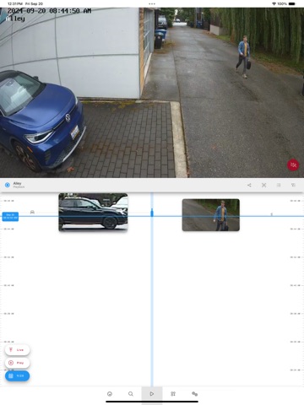304x405 pixels.
Task: Click the video timestamp overlay 2024-09-20
Action: (x=49, y=11)
